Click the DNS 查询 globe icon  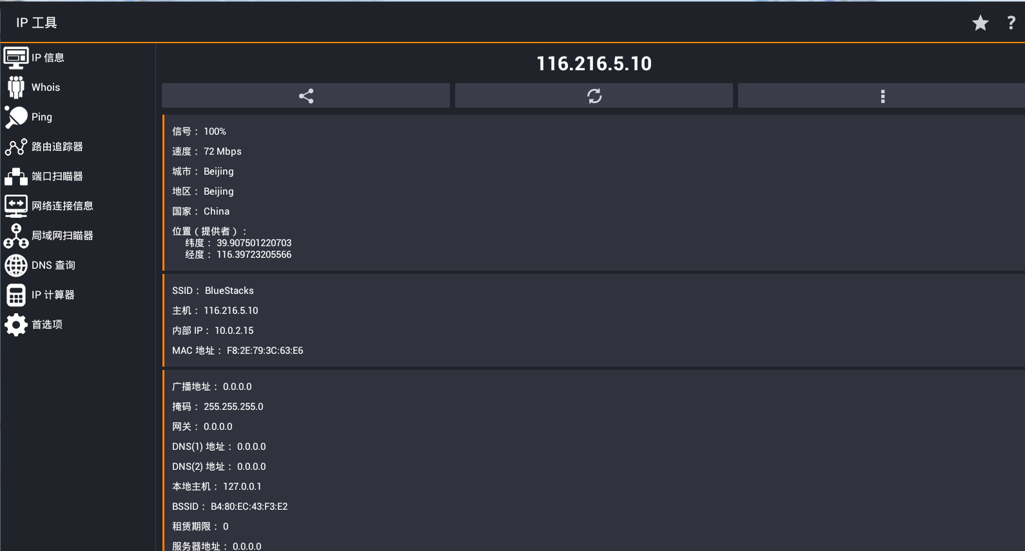click(x=16, y=265)
